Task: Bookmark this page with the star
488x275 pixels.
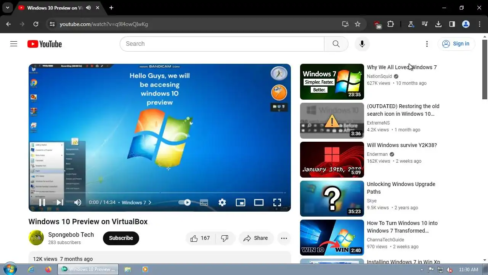Action: [358, 24]
